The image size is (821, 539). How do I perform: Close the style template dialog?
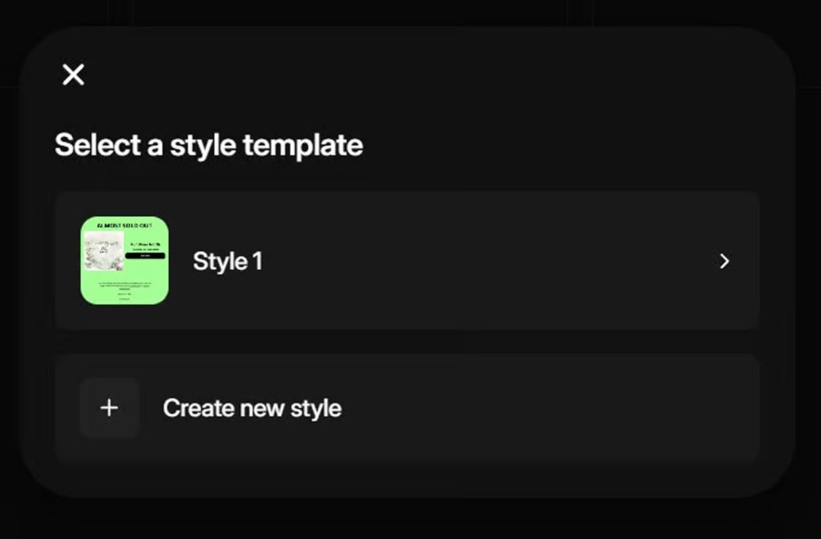pyautogui.click(x=73, y=75)
